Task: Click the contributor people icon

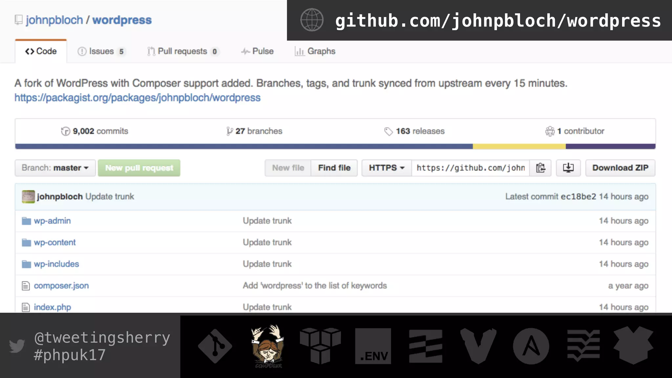Action: pyautogui.click(x=550, y=131)
